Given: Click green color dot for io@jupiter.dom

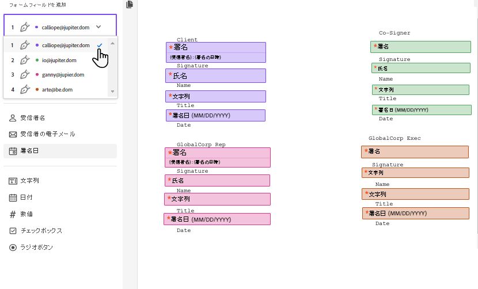Looking at the screenshot, I should (x=37, y=60).
